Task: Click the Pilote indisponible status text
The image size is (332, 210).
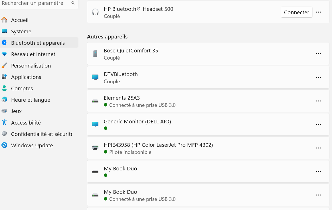Action: 130,152
